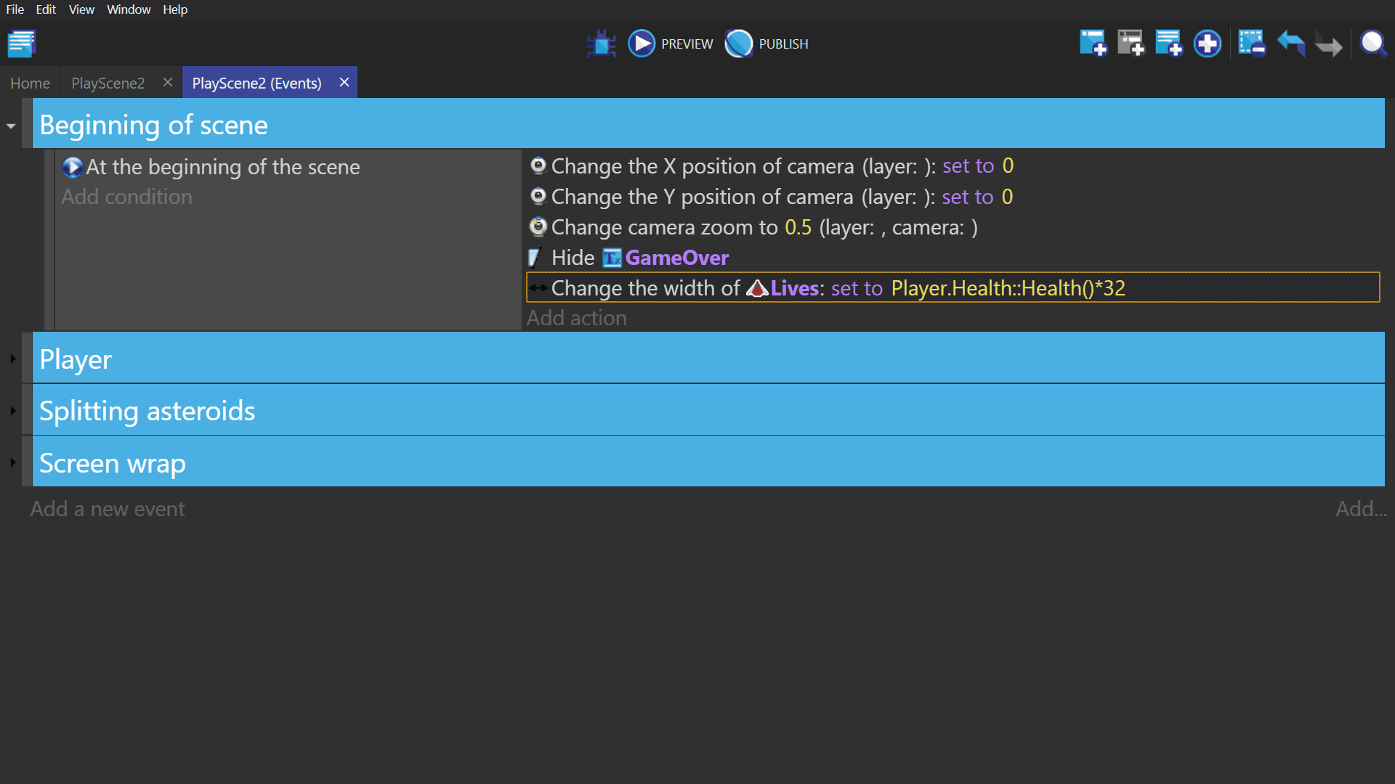This screenshot has height=784, width=1395.
Task: Open search in events magnifier
Action: [x=1372, y=44]
